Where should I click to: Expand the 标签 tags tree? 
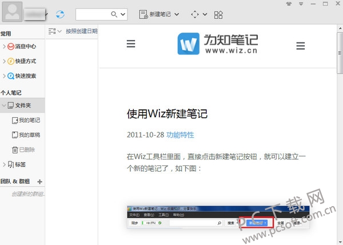(4, 164)
